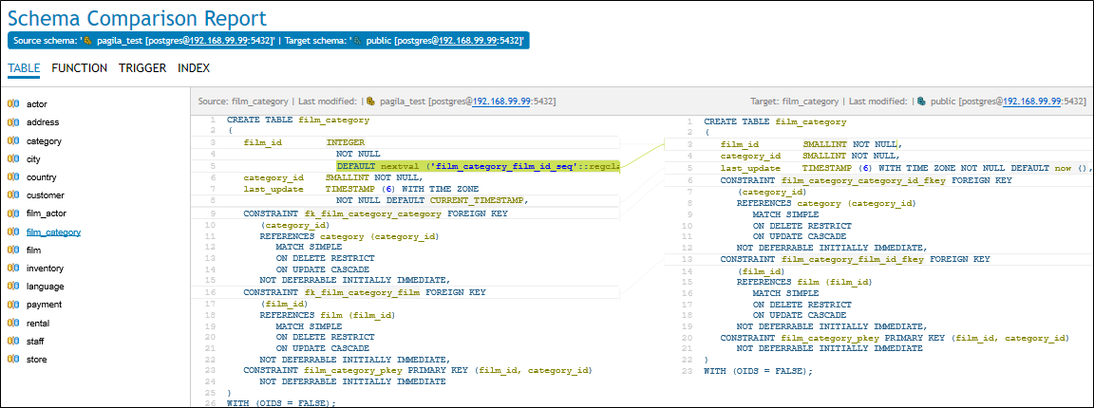Open the city table comparison
Image resolution: width=1094 pixels, height=408 pixels.
[x=33, y=159]
